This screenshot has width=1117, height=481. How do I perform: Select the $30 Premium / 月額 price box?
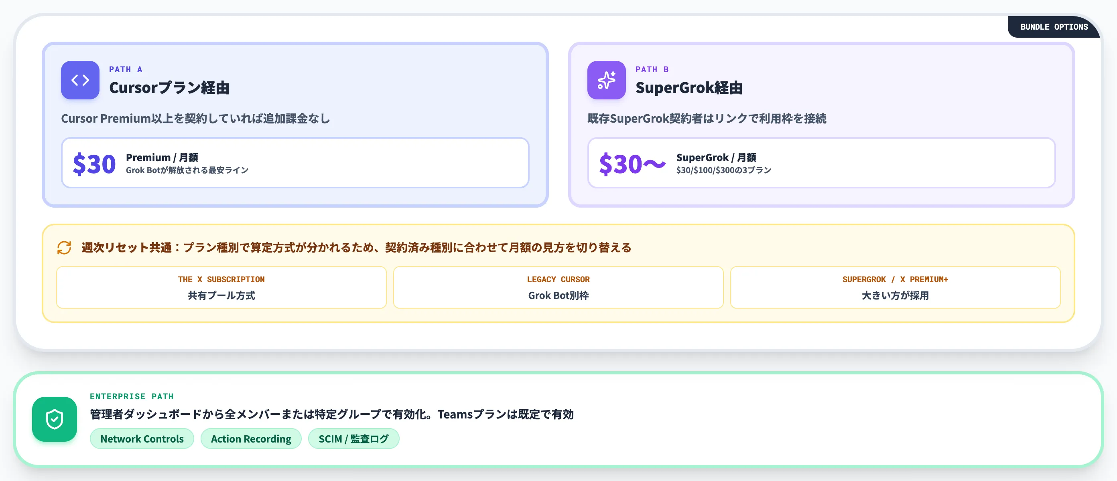click(295, 163)
